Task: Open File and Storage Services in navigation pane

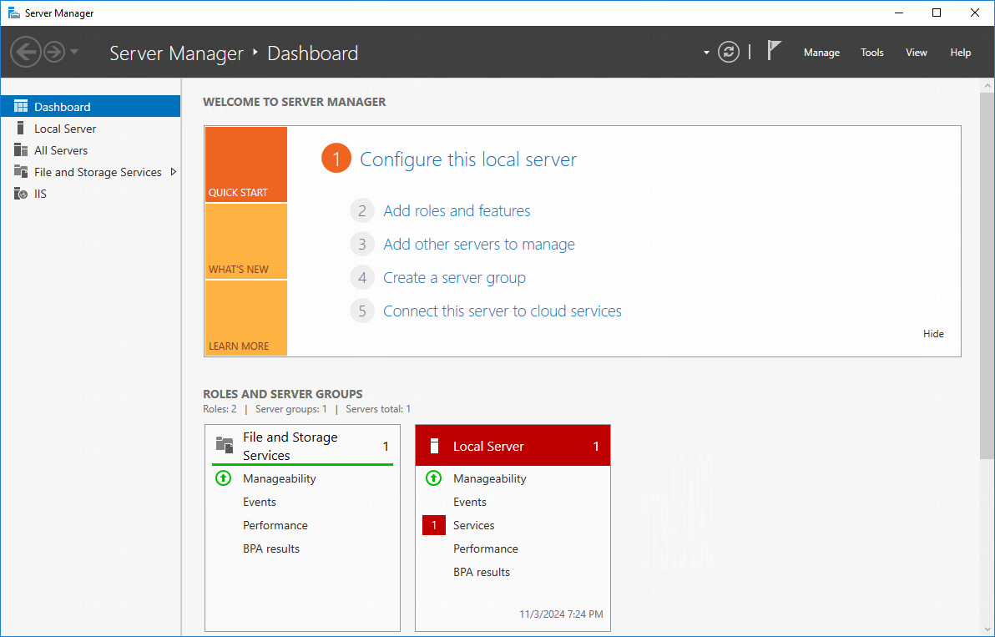Action: pos(91,172)
